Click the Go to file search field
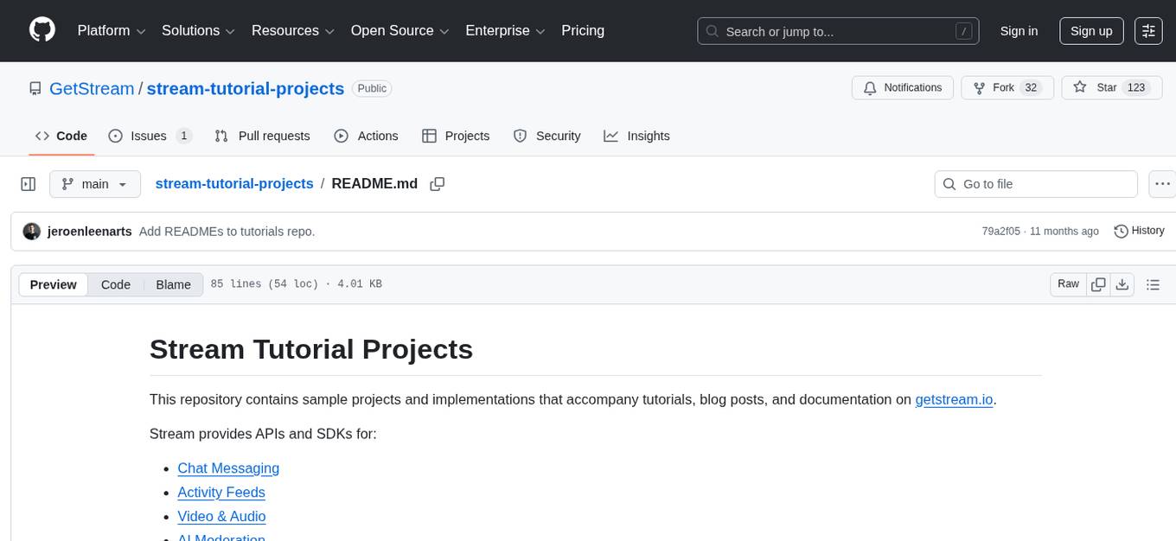Image resolution: width=1176 pixels, height=541 pixels. (1035, 183)
